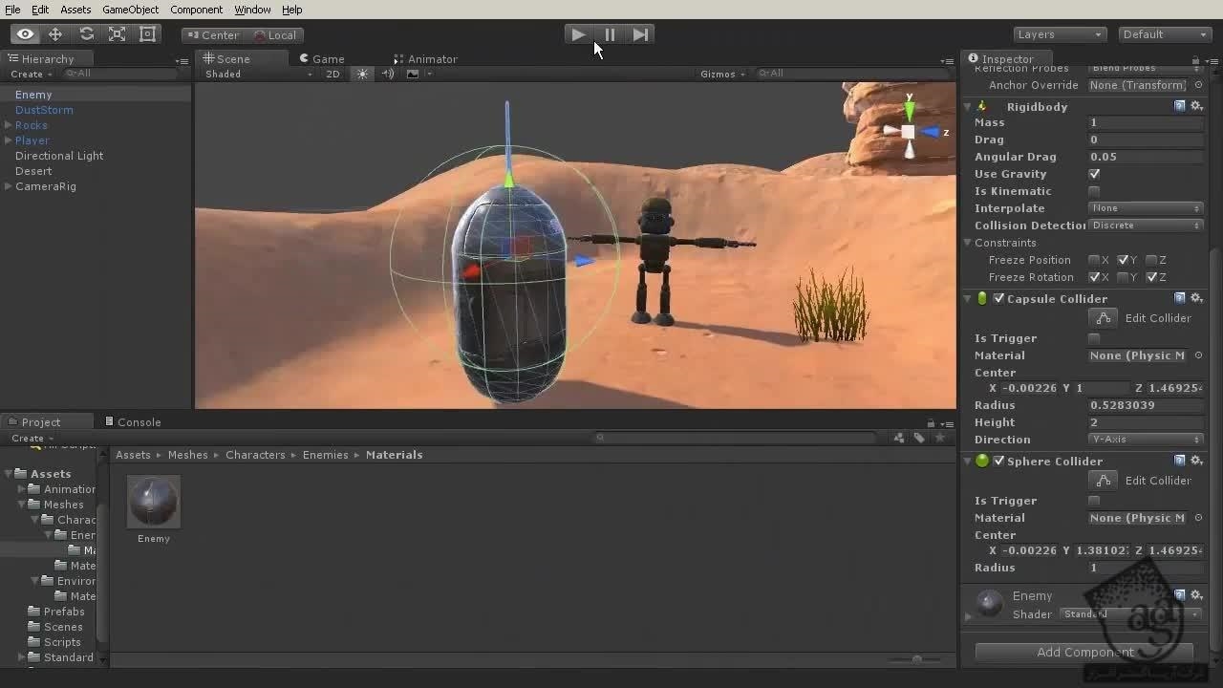This screenshot has height=688, width=1223.
Task: Expand the Rocks object in Hierarchy
Action: click(9, 125)
